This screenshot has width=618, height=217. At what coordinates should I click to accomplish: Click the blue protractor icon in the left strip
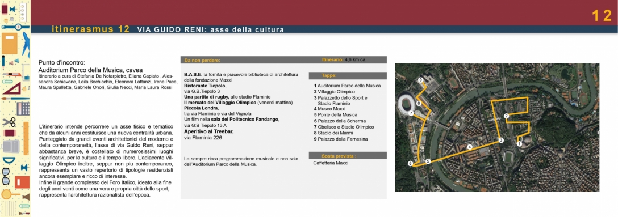pos(9,161)
